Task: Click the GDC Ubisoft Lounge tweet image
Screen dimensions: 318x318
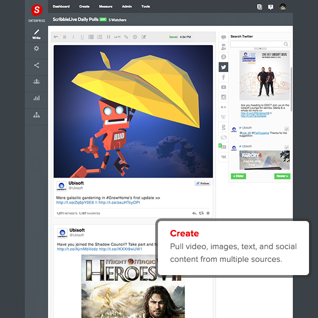Action: click(264, 75)
